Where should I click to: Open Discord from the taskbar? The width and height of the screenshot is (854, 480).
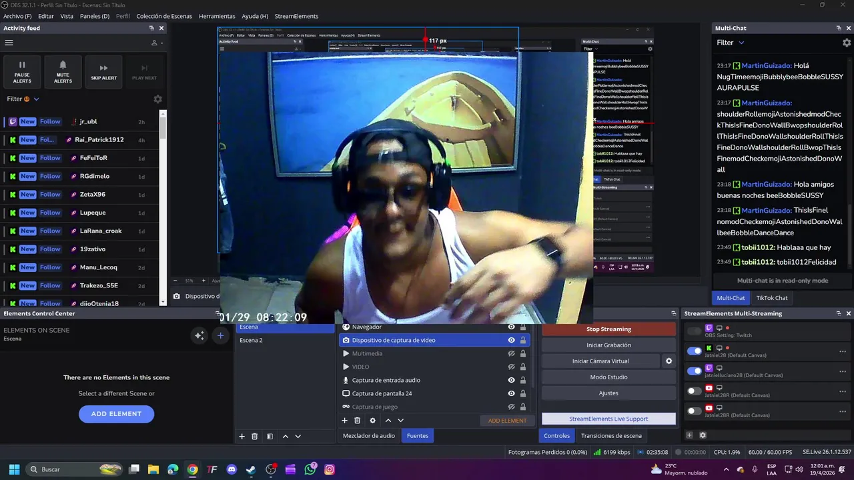click(x=232, y=469)
